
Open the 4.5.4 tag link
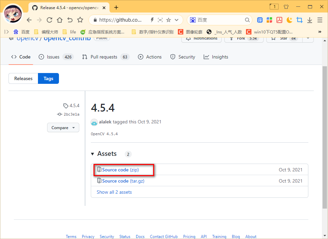coord(71,105)
